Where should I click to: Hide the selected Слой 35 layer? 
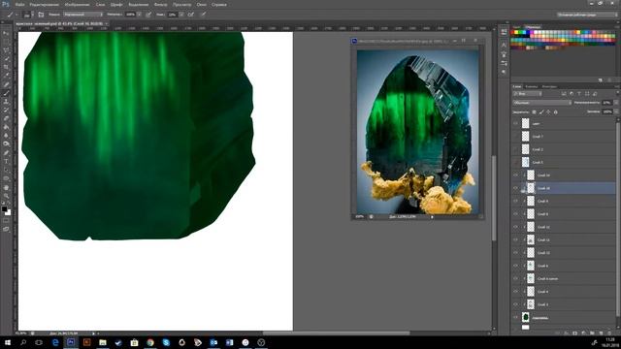coord(515,188)
